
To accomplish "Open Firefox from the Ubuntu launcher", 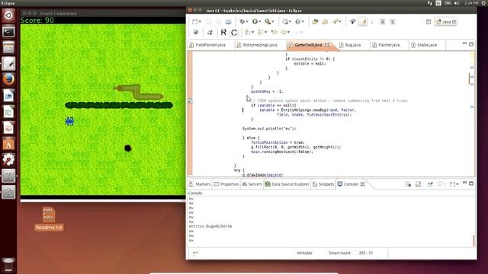I will (8, 79).
